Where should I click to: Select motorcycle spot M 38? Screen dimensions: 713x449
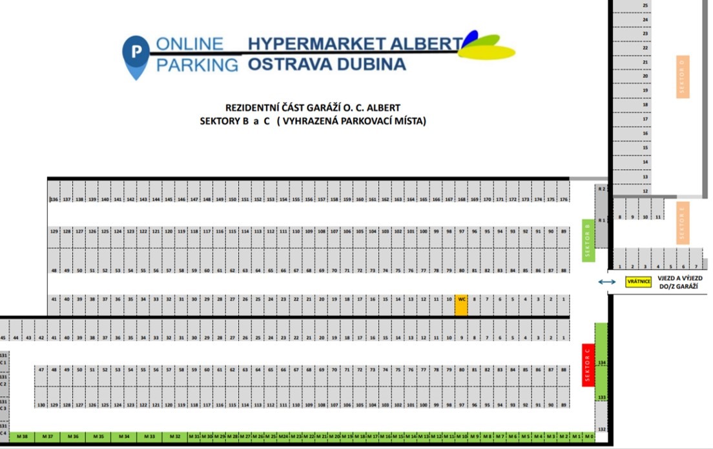point(22,437)
